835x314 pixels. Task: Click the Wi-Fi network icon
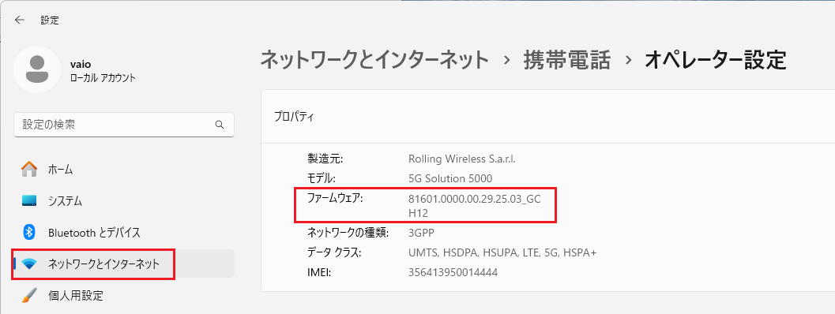pos(30,264)
